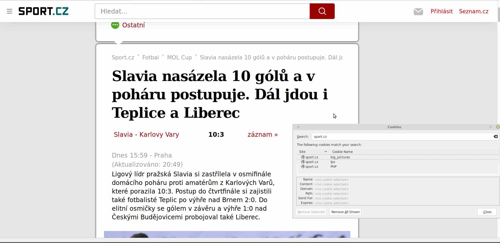500x243 pixels.
Task: Focus the Hledat search input field
Action: (x=202, y=11)
